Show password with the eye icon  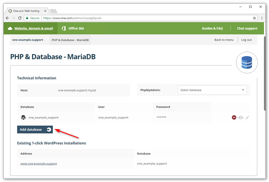(x=241, y=117)
